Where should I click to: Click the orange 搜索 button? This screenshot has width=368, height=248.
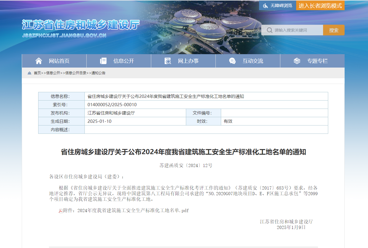tap(334, 30)
